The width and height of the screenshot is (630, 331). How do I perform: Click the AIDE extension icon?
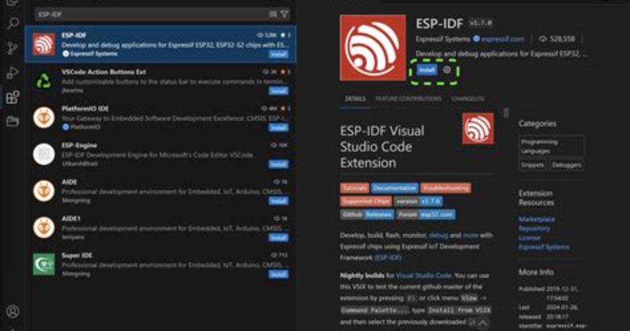(44, 191)
